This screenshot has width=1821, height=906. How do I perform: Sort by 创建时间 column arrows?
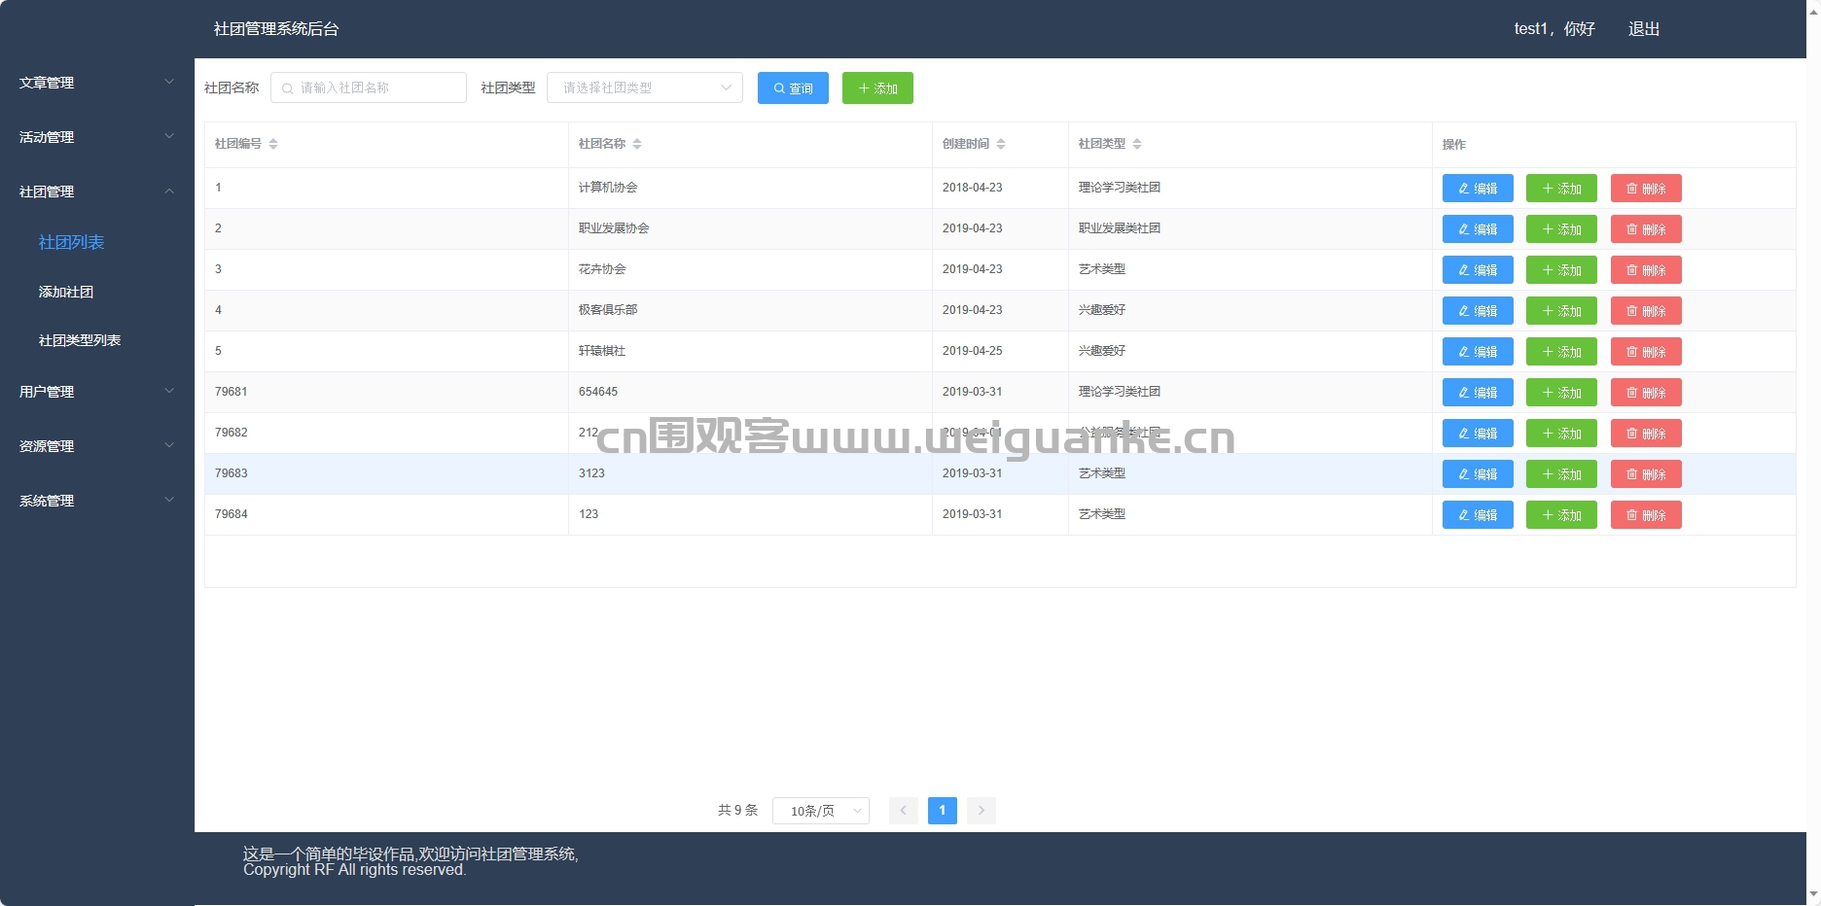click(1001, 144)
